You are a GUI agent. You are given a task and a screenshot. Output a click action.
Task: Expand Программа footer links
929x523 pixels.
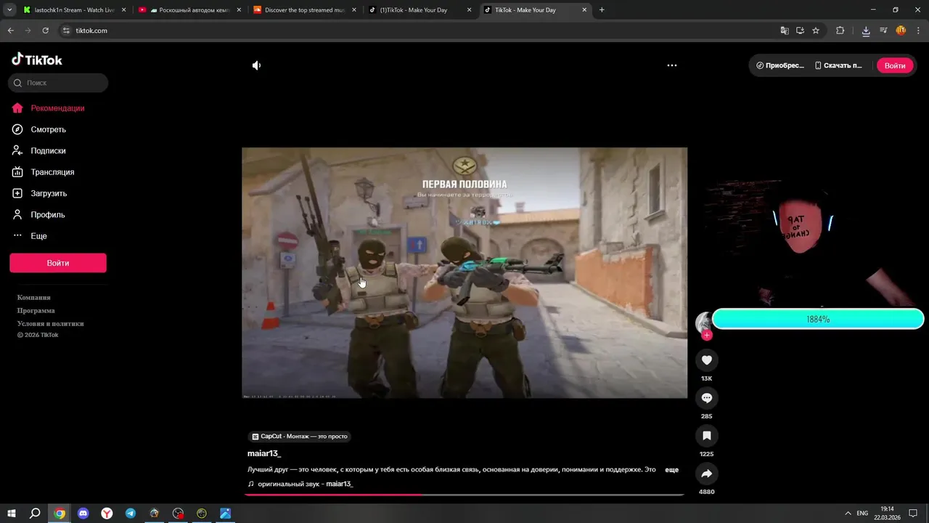click(36, 310)
